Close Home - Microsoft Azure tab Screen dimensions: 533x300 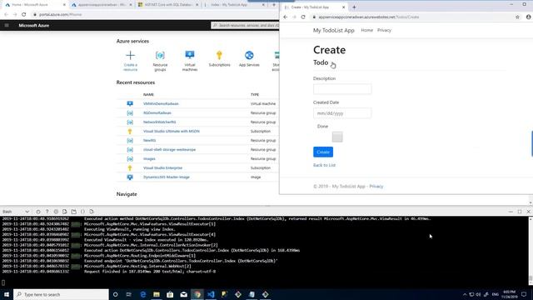point(64,5)
